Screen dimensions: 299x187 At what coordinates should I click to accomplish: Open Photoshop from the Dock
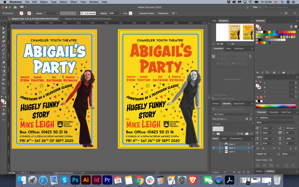(x=75, y=180)
